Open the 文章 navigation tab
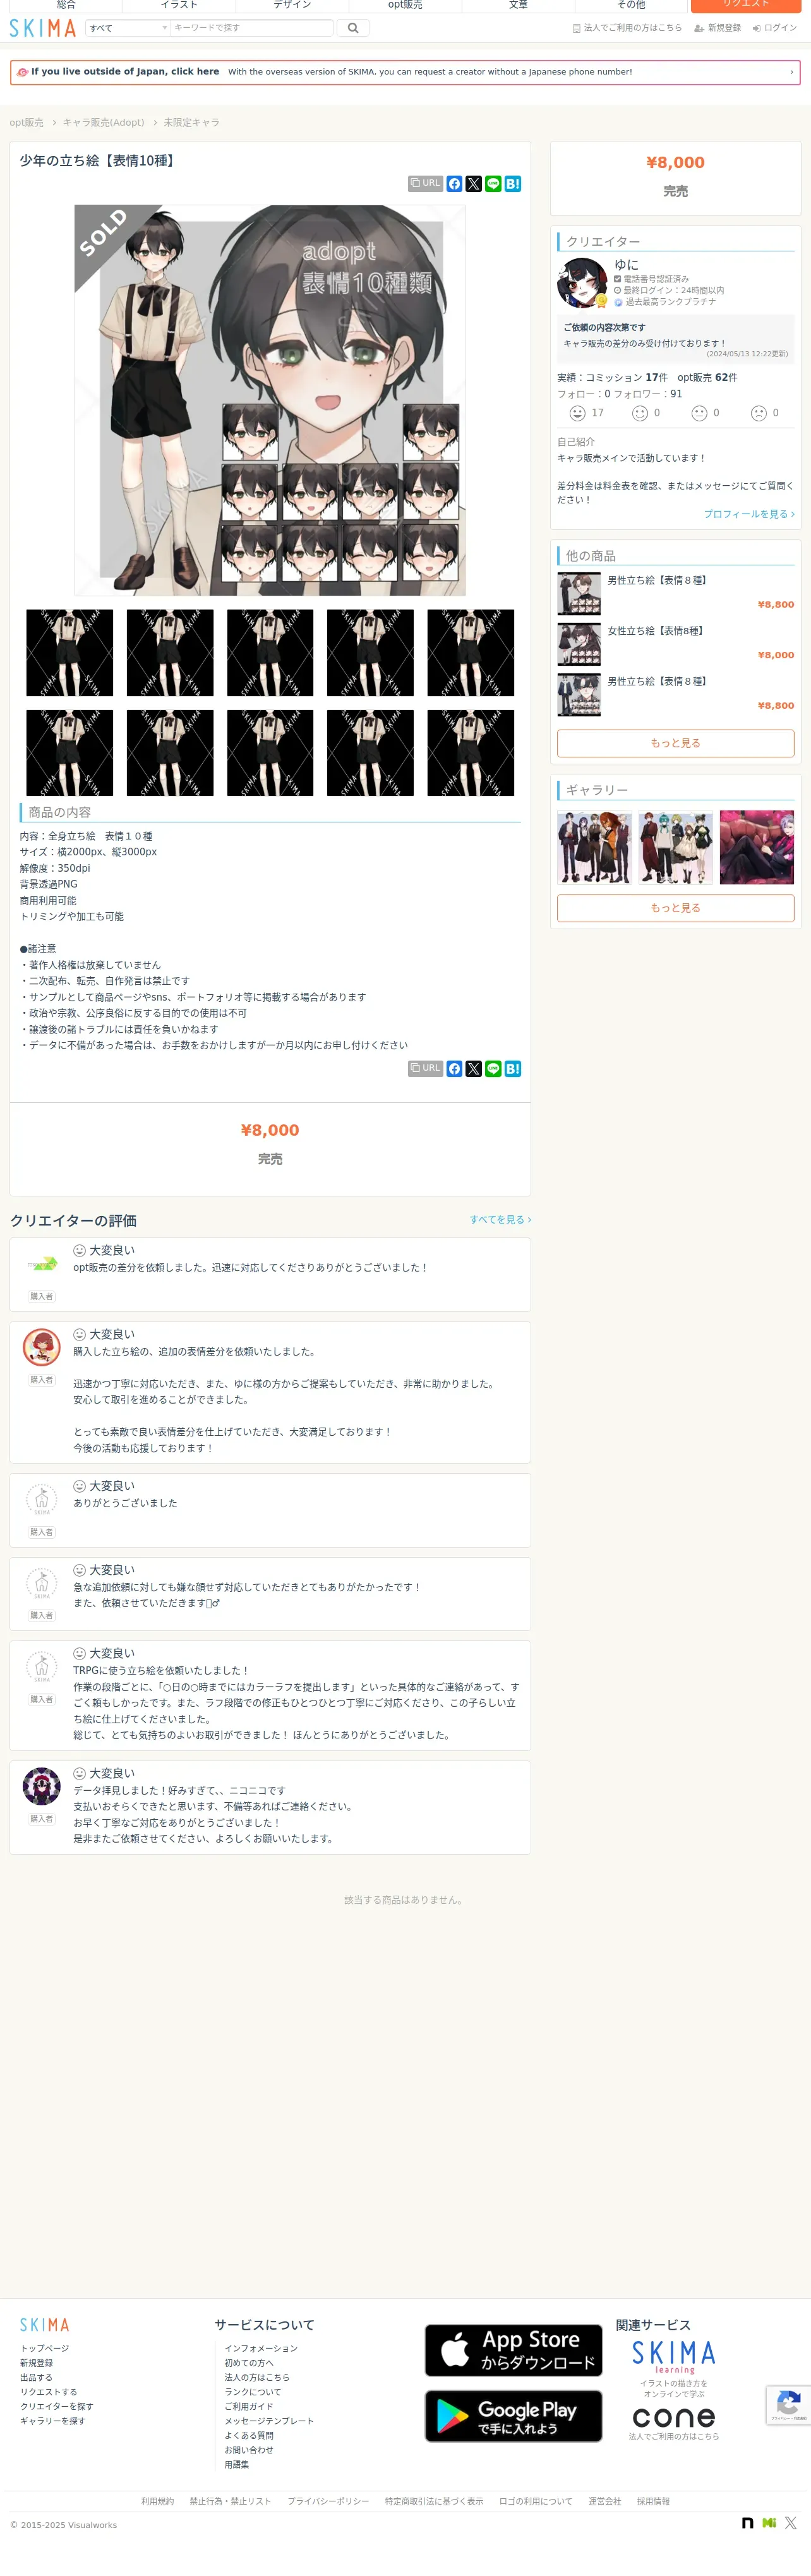 518,5
